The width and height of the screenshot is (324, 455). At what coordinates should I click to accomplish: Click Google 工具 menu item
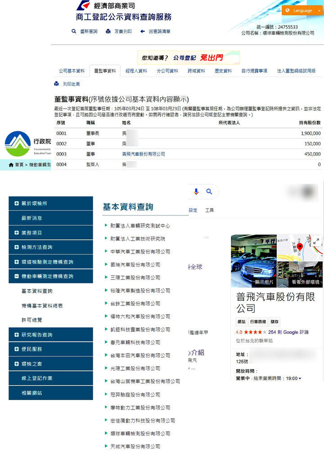click(210, 210)
